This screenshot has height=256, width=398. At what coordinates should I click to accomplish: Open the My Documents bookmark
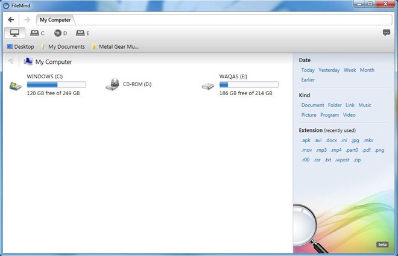(63, 46)
